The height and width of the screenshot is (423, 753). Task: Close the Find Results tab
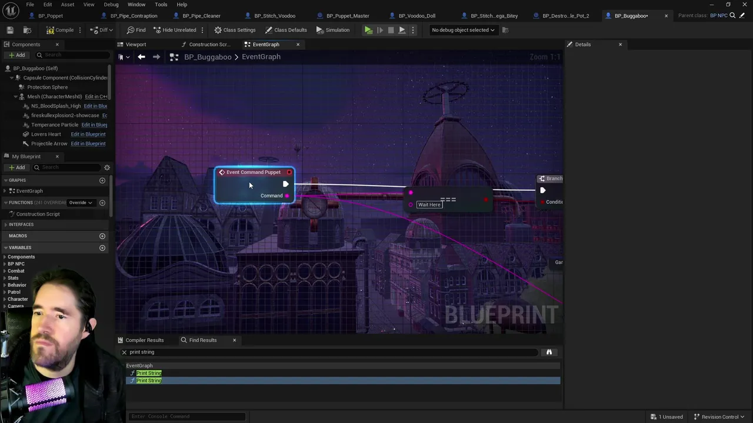[x=234, y=340]
